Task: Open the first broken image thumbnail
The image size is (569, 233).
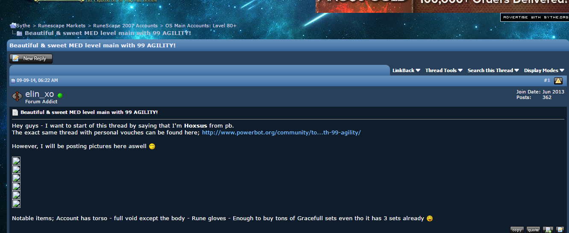Action: [16, 161]
